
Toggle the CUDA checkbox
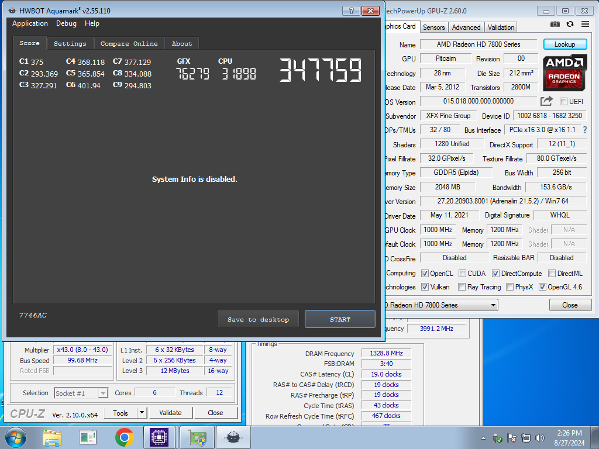[462, 274]
